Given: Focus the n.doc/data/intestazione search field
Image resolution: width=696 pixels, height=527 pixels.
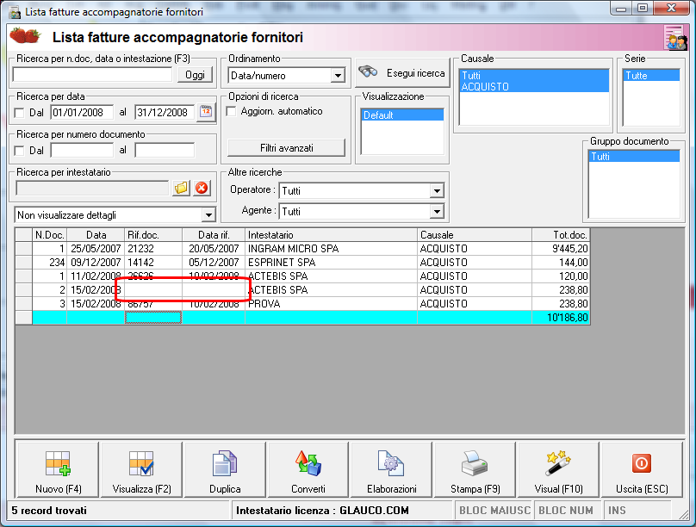Looking at the screenshot, I should pyautogui.click(x=92, y=75).
